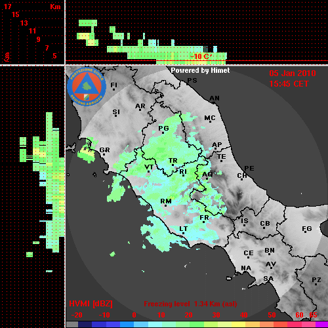Image resolution: width=328 pixels, height=328 pixels.
Task: Click the "-20" dBZ legend value
Action: [77, 315]
